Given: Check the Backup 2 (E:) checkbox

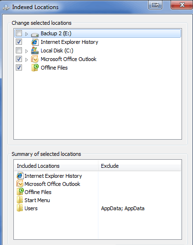Looking at the screenshot, I should click(19, 33).
